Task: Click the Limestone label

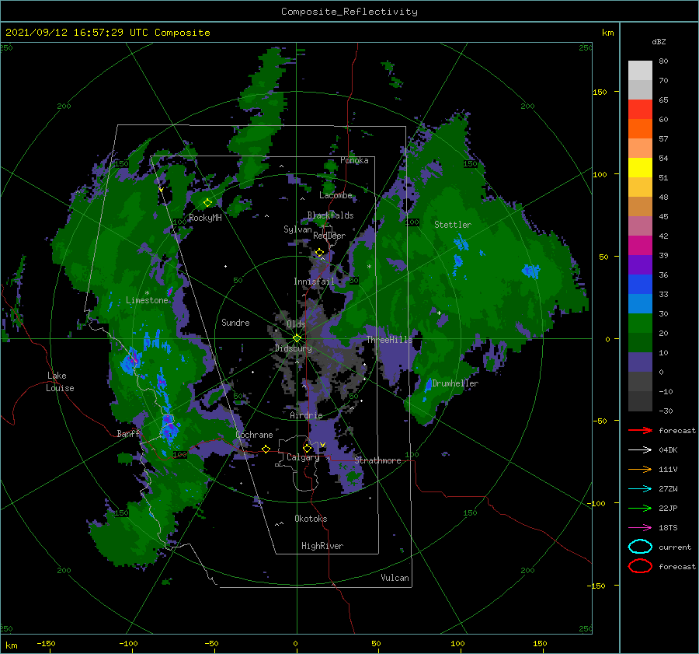Action: [x=147, y=300]
